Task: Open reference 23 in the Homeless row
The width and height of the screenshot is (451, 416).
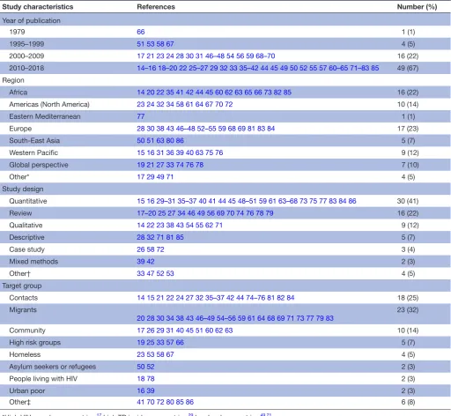Action: coord(141,354)
